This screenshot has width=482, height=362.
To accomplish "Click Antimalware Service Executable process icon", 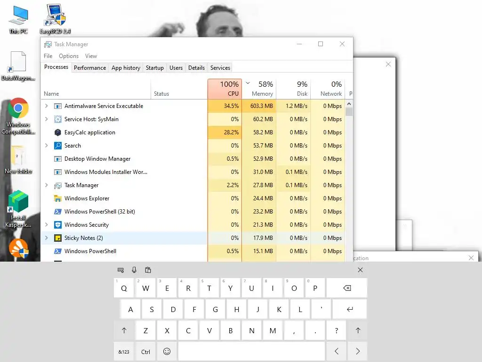I will 57,106.
